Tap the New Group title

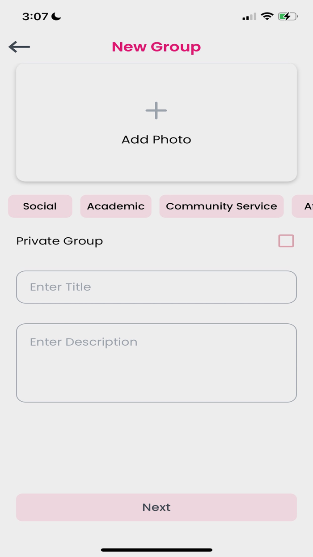coord(156,46)
